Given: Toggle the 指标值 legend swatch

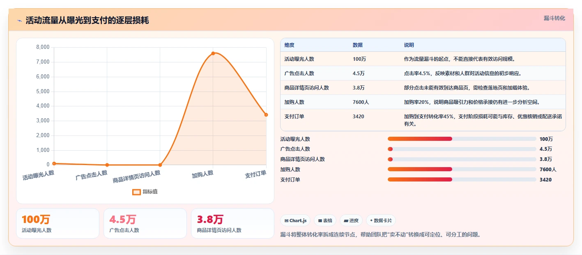Looking at the screenshot, I should [x=136, y=192].
